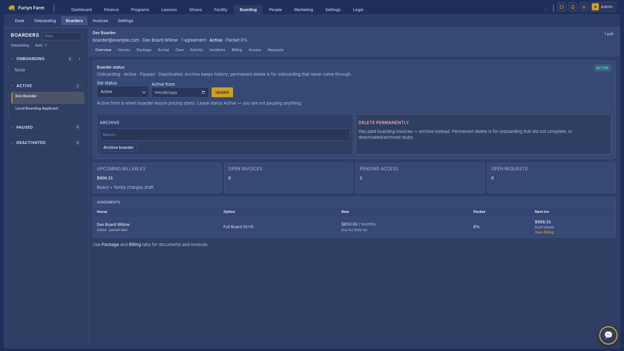624x351 pixels.
Task: Click the Pending Access card
Action: click(x=420, y=178)
